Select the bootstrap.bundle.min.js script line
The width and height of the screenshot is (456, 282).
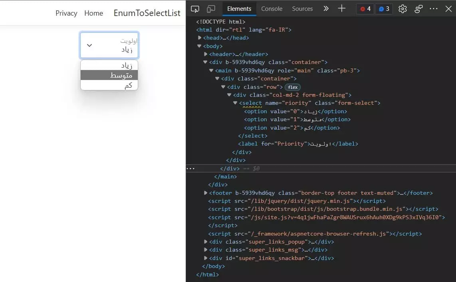tap(323, 209)
